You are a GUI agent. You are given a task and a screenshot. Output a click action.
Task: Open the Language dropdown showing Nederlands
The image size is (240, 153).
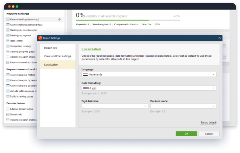pos(149,74)
